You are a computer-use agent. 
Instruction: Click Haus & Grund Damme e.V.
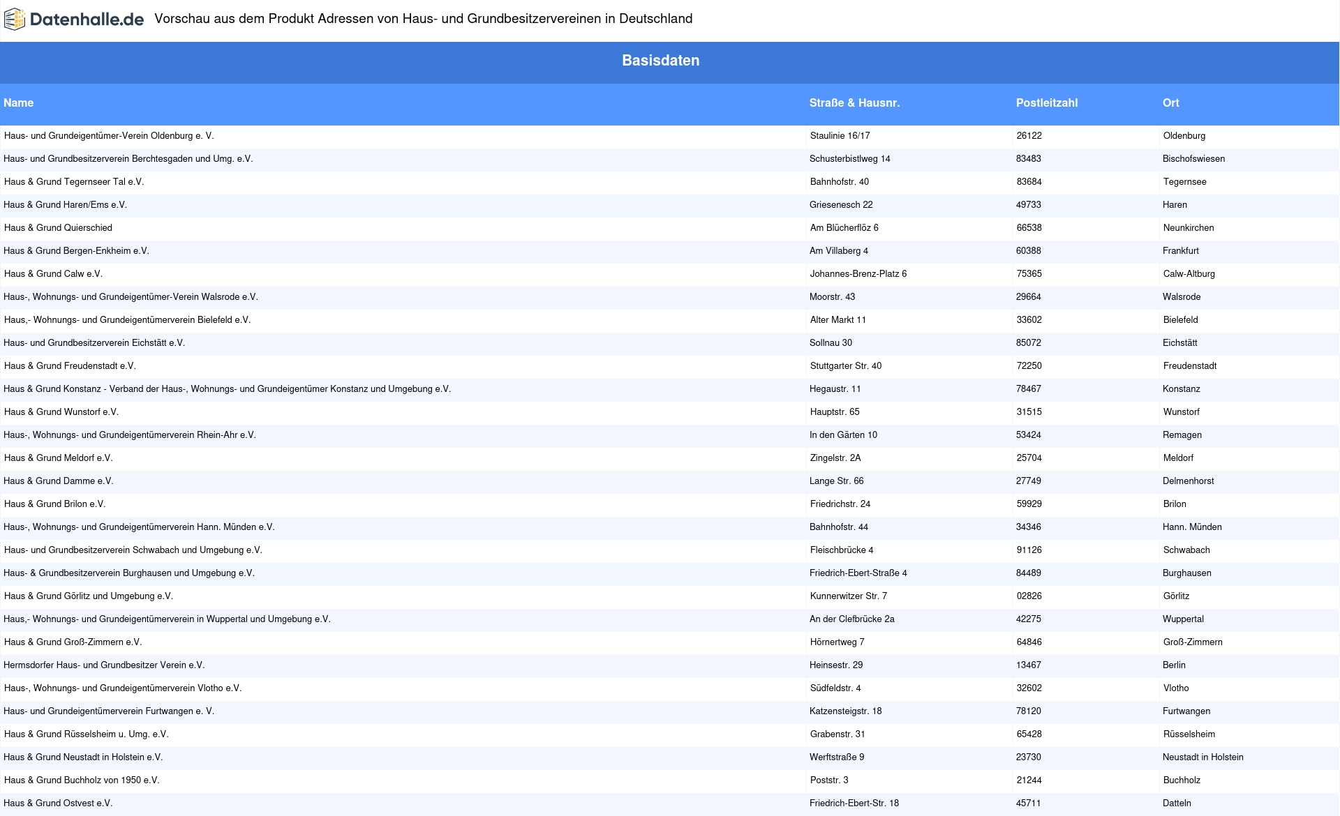tap(59, 481)
